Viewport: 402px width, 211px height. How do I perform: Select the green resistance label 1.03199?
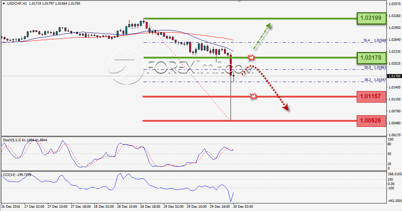(x=371, y=18)
